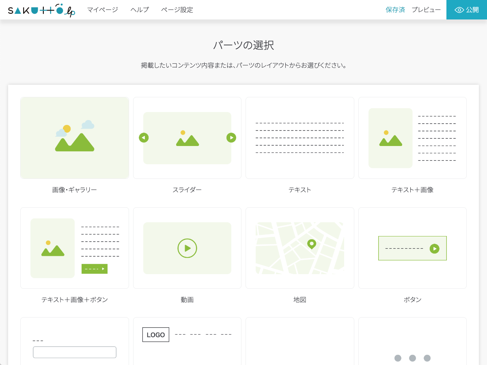Click the slider's right arrow icon
The width and height of the screenshot is (487, 365).
pos(231,138)
